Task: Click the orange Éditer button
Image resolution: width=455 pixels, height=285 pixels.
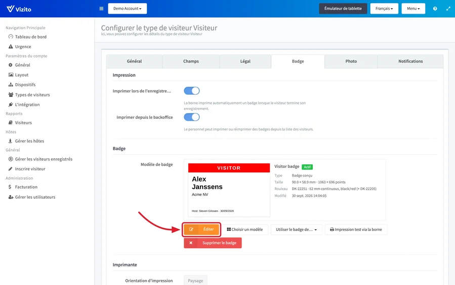Action: [x=201, y=229]
